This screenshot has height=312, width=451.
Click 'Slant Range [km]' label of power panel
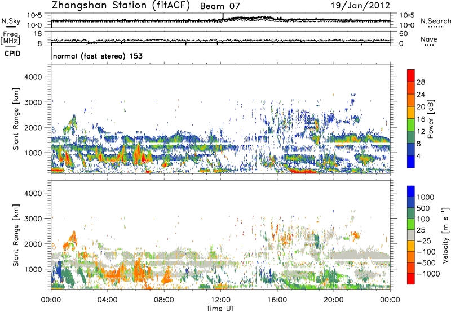pos(16,119)
